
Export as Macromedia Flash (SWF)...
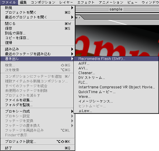click(116, 59)
